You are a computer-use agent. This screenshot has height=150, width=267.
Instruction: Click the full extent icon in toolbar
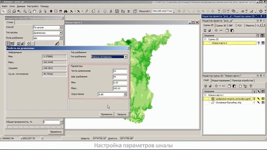coord(117,11)
